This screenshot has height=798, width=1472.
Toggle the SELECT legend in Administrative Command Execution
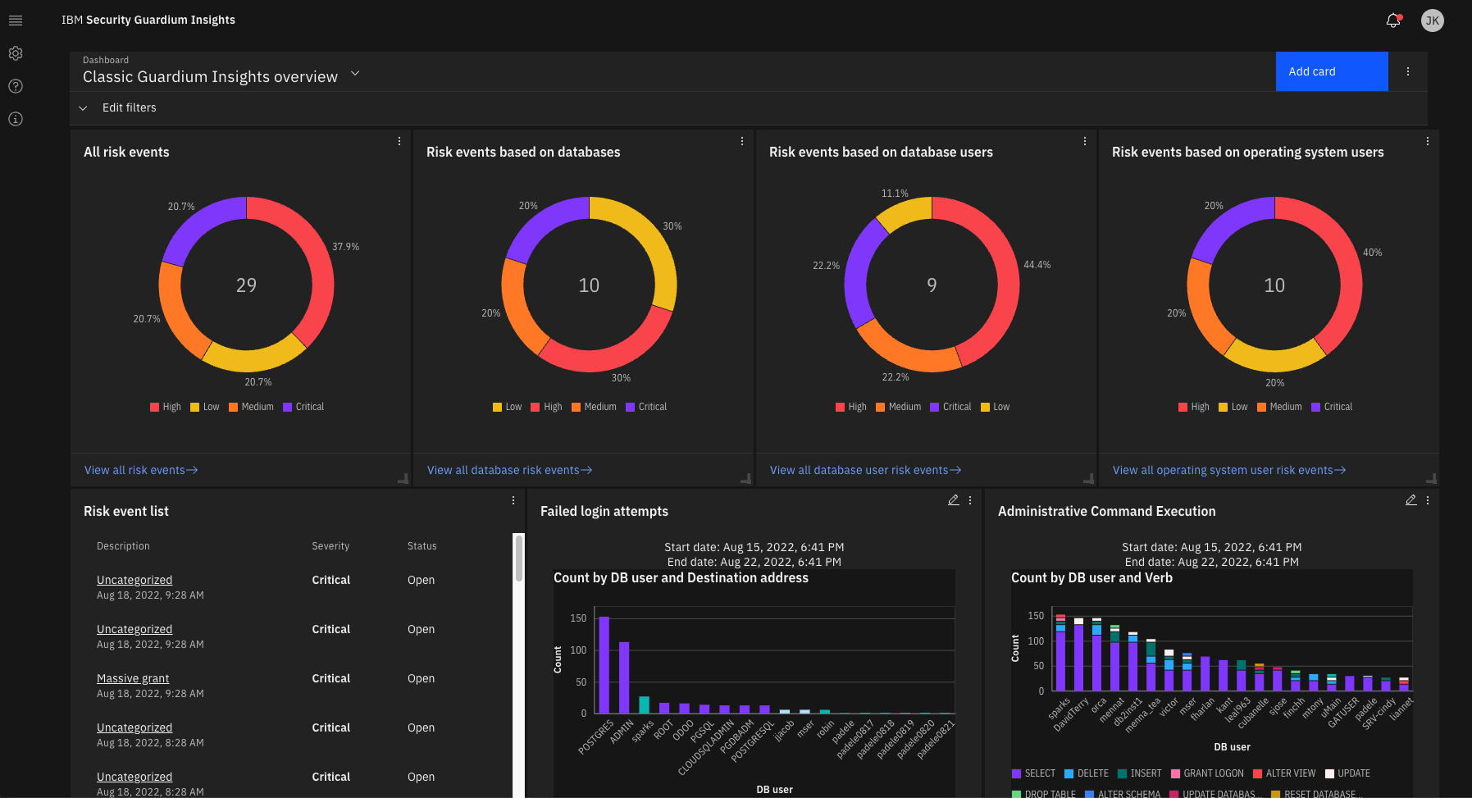[x=1034, y=773]
